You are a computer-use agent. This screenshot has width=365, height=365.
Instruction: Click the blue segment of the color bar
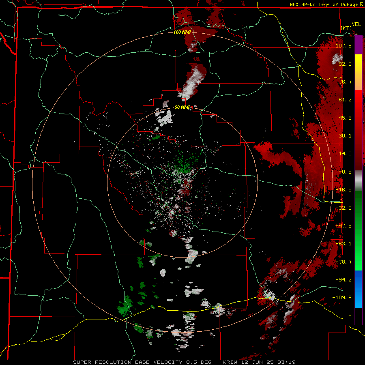point(358,289)
